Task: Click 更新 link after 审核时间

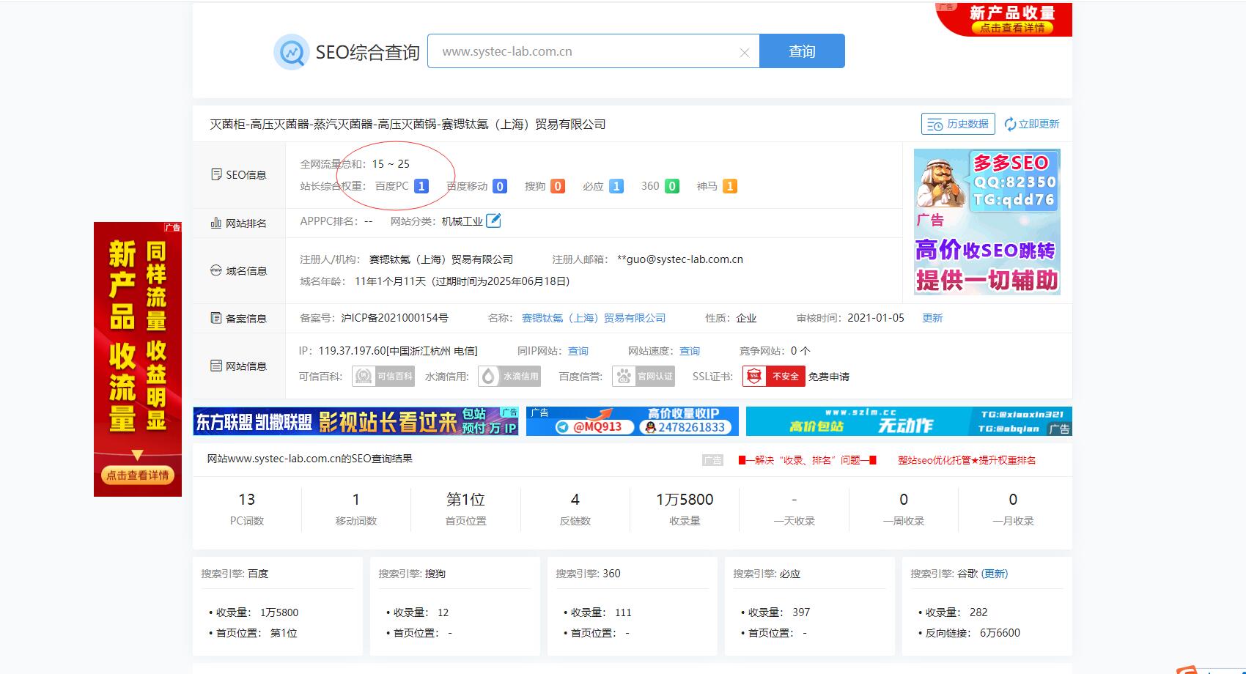Action: pyautogui.click(x=932, y=318)
